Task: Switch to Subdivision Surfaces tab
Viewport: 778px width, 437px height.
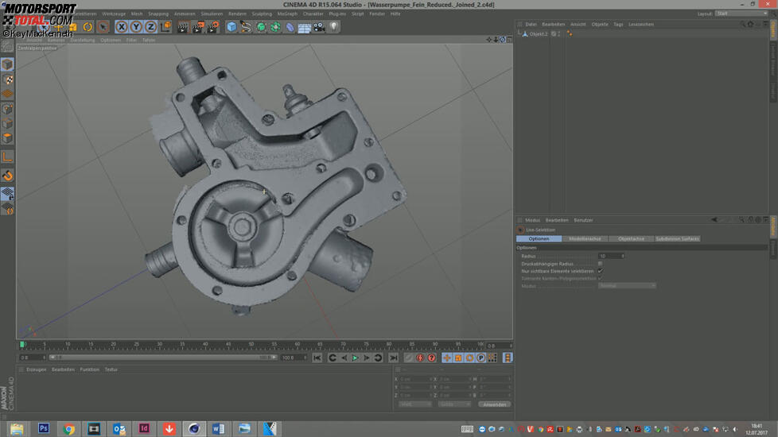Action: pyautogui.click(x=677, y=239)
